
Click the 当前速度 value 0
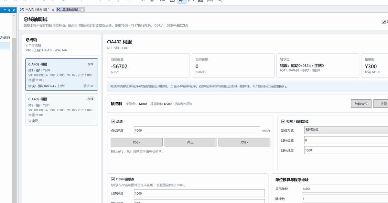coord(197,66)
